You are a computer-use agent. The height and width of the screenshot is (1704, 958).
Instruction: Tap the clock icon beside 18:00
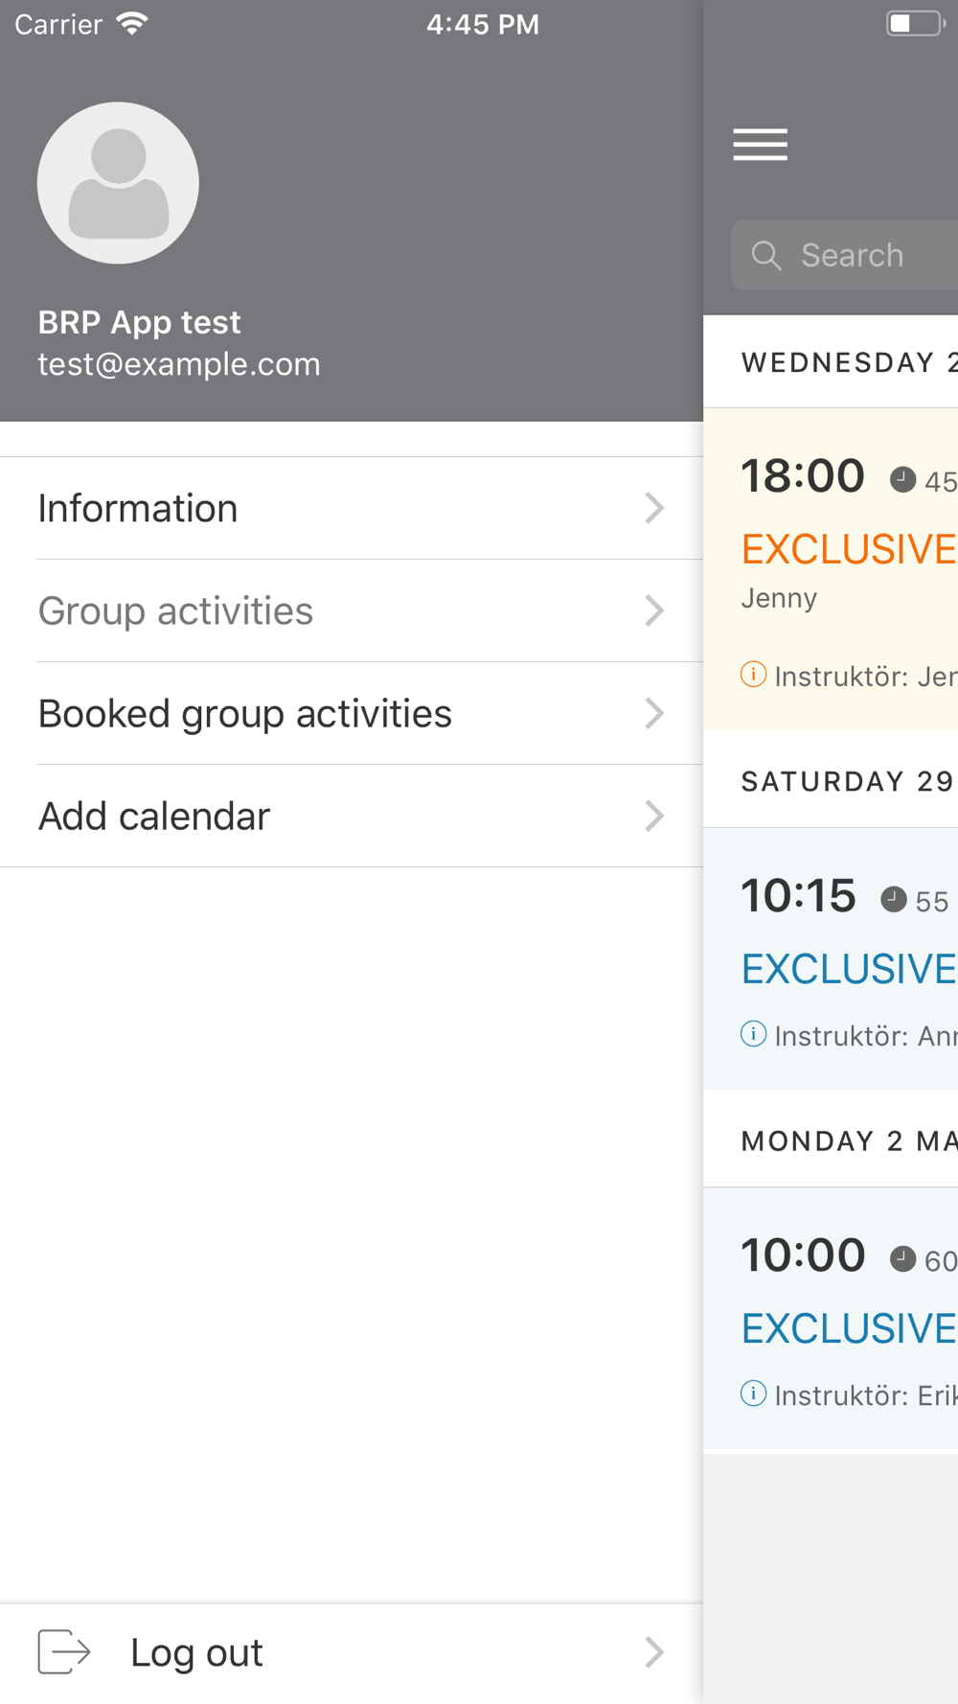pyautogui.click(x=902, y=479)
